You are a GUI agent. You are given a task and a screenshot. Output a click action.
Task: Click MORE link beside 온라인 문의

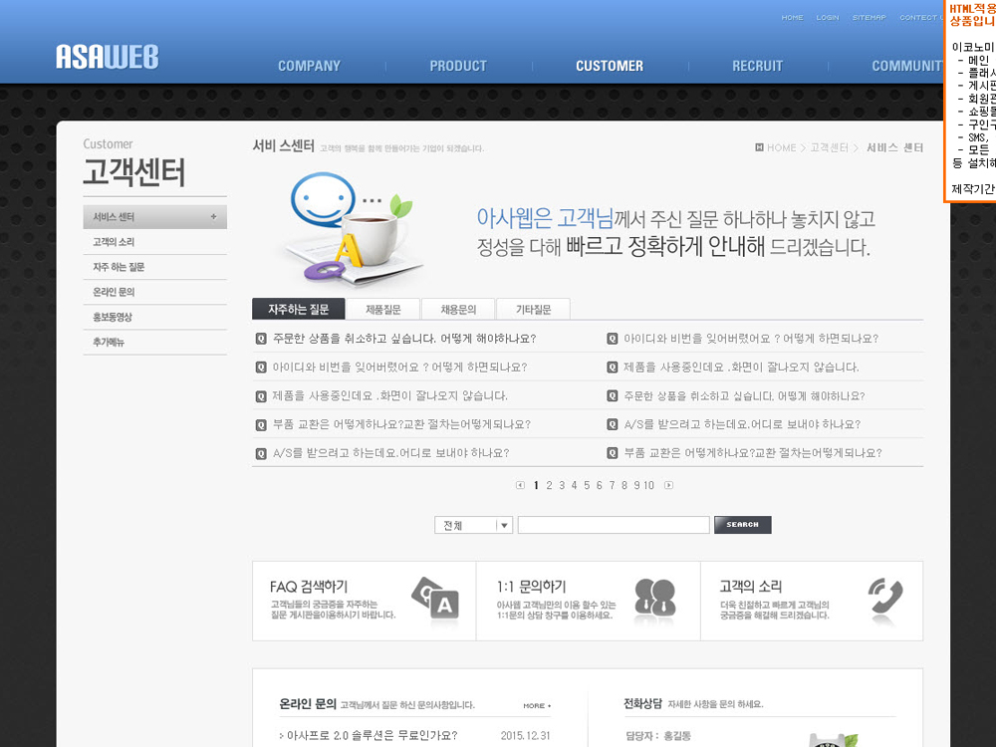click(537, 706)
